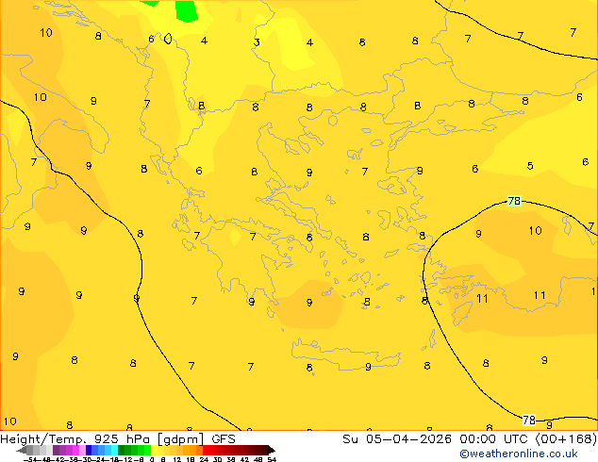Click the legend's left grey arrow end

click(x=22, y=450)
